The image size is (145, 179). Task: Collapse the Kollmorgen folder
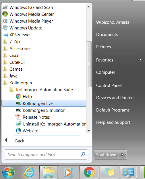pyautogui.click(x=44, y=83)
